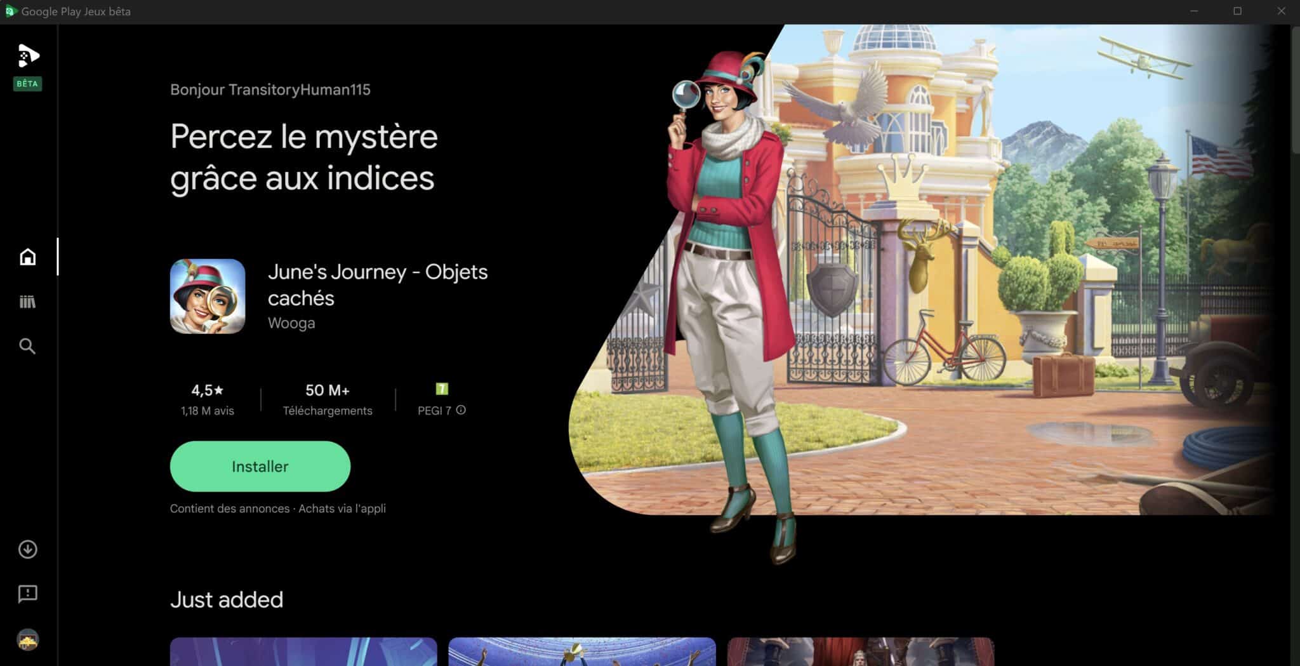Open the Search icon in sidebar
The height and width of the screenshot is (666, 1300).
[27, 346]
